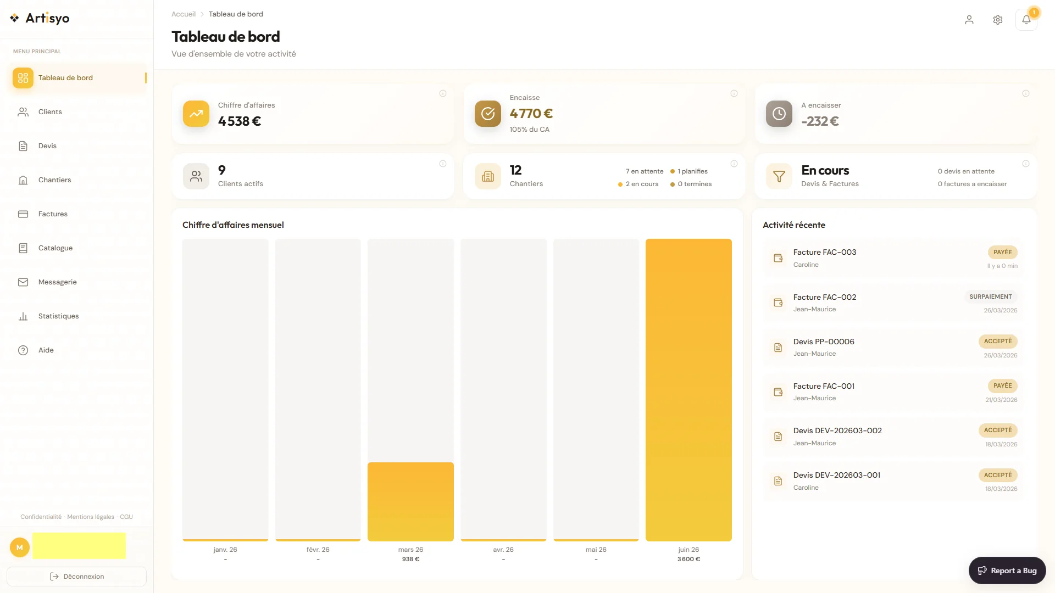This screenshot has height=593, width=1055.
Task: Open the Devis section
Action: click(x=77, y=146)
